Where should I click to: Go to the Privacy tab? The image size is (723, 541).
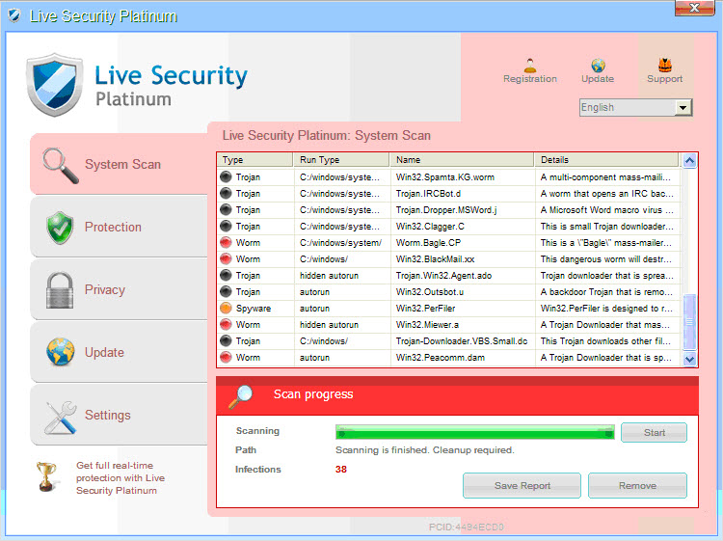119,289
